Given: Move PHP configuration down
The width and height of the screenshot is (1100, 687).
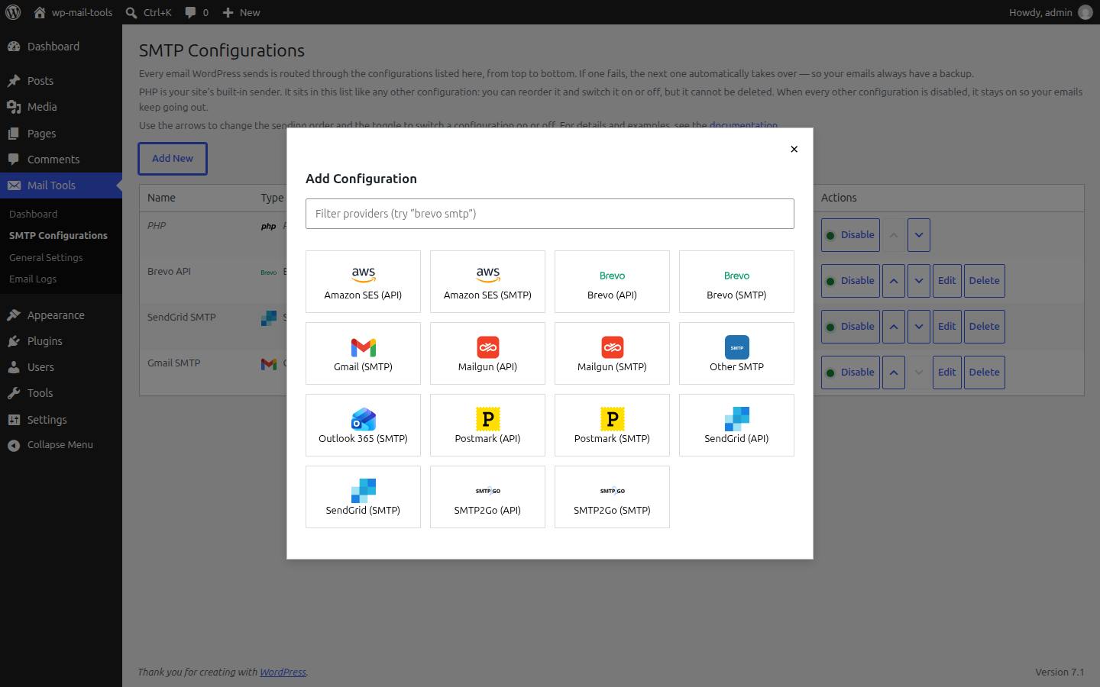Looking at the screenshot, I should (x=919, y=235).
